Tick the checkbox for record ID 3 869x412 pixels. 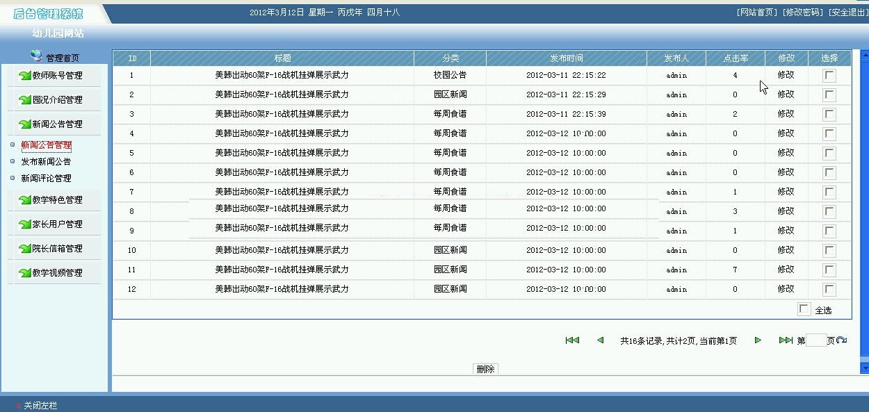(x=829, y=115)
